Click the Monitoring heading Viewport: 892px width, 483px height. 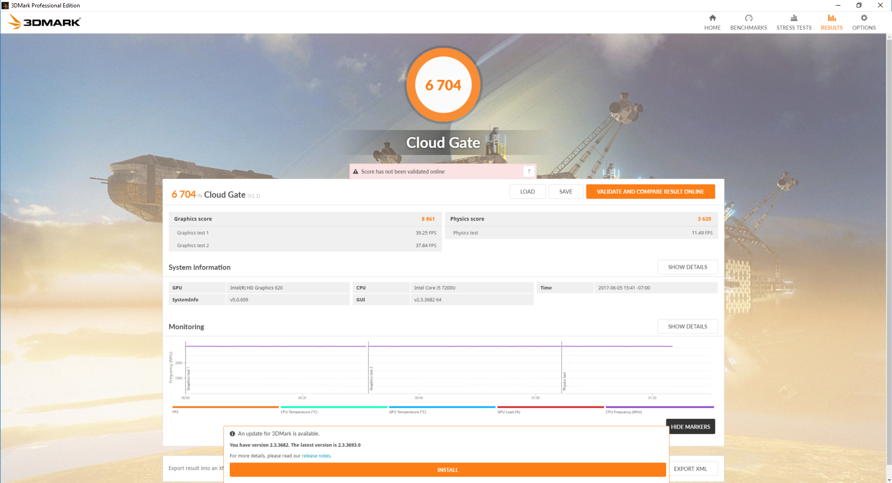pyautogui.click(x=186, y=327)
